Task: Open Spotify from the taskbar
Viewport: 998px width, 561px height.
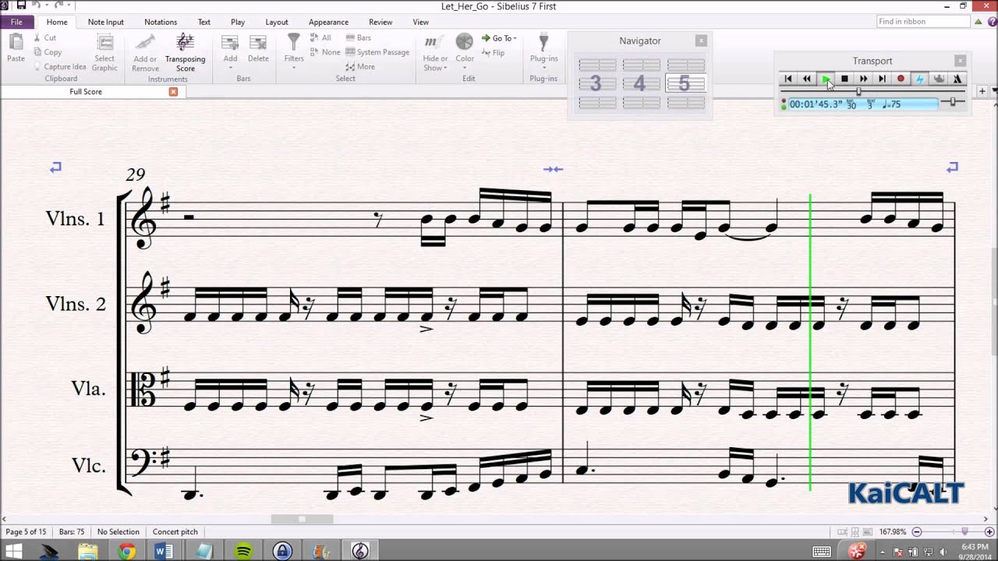Action: coord(243,552)
